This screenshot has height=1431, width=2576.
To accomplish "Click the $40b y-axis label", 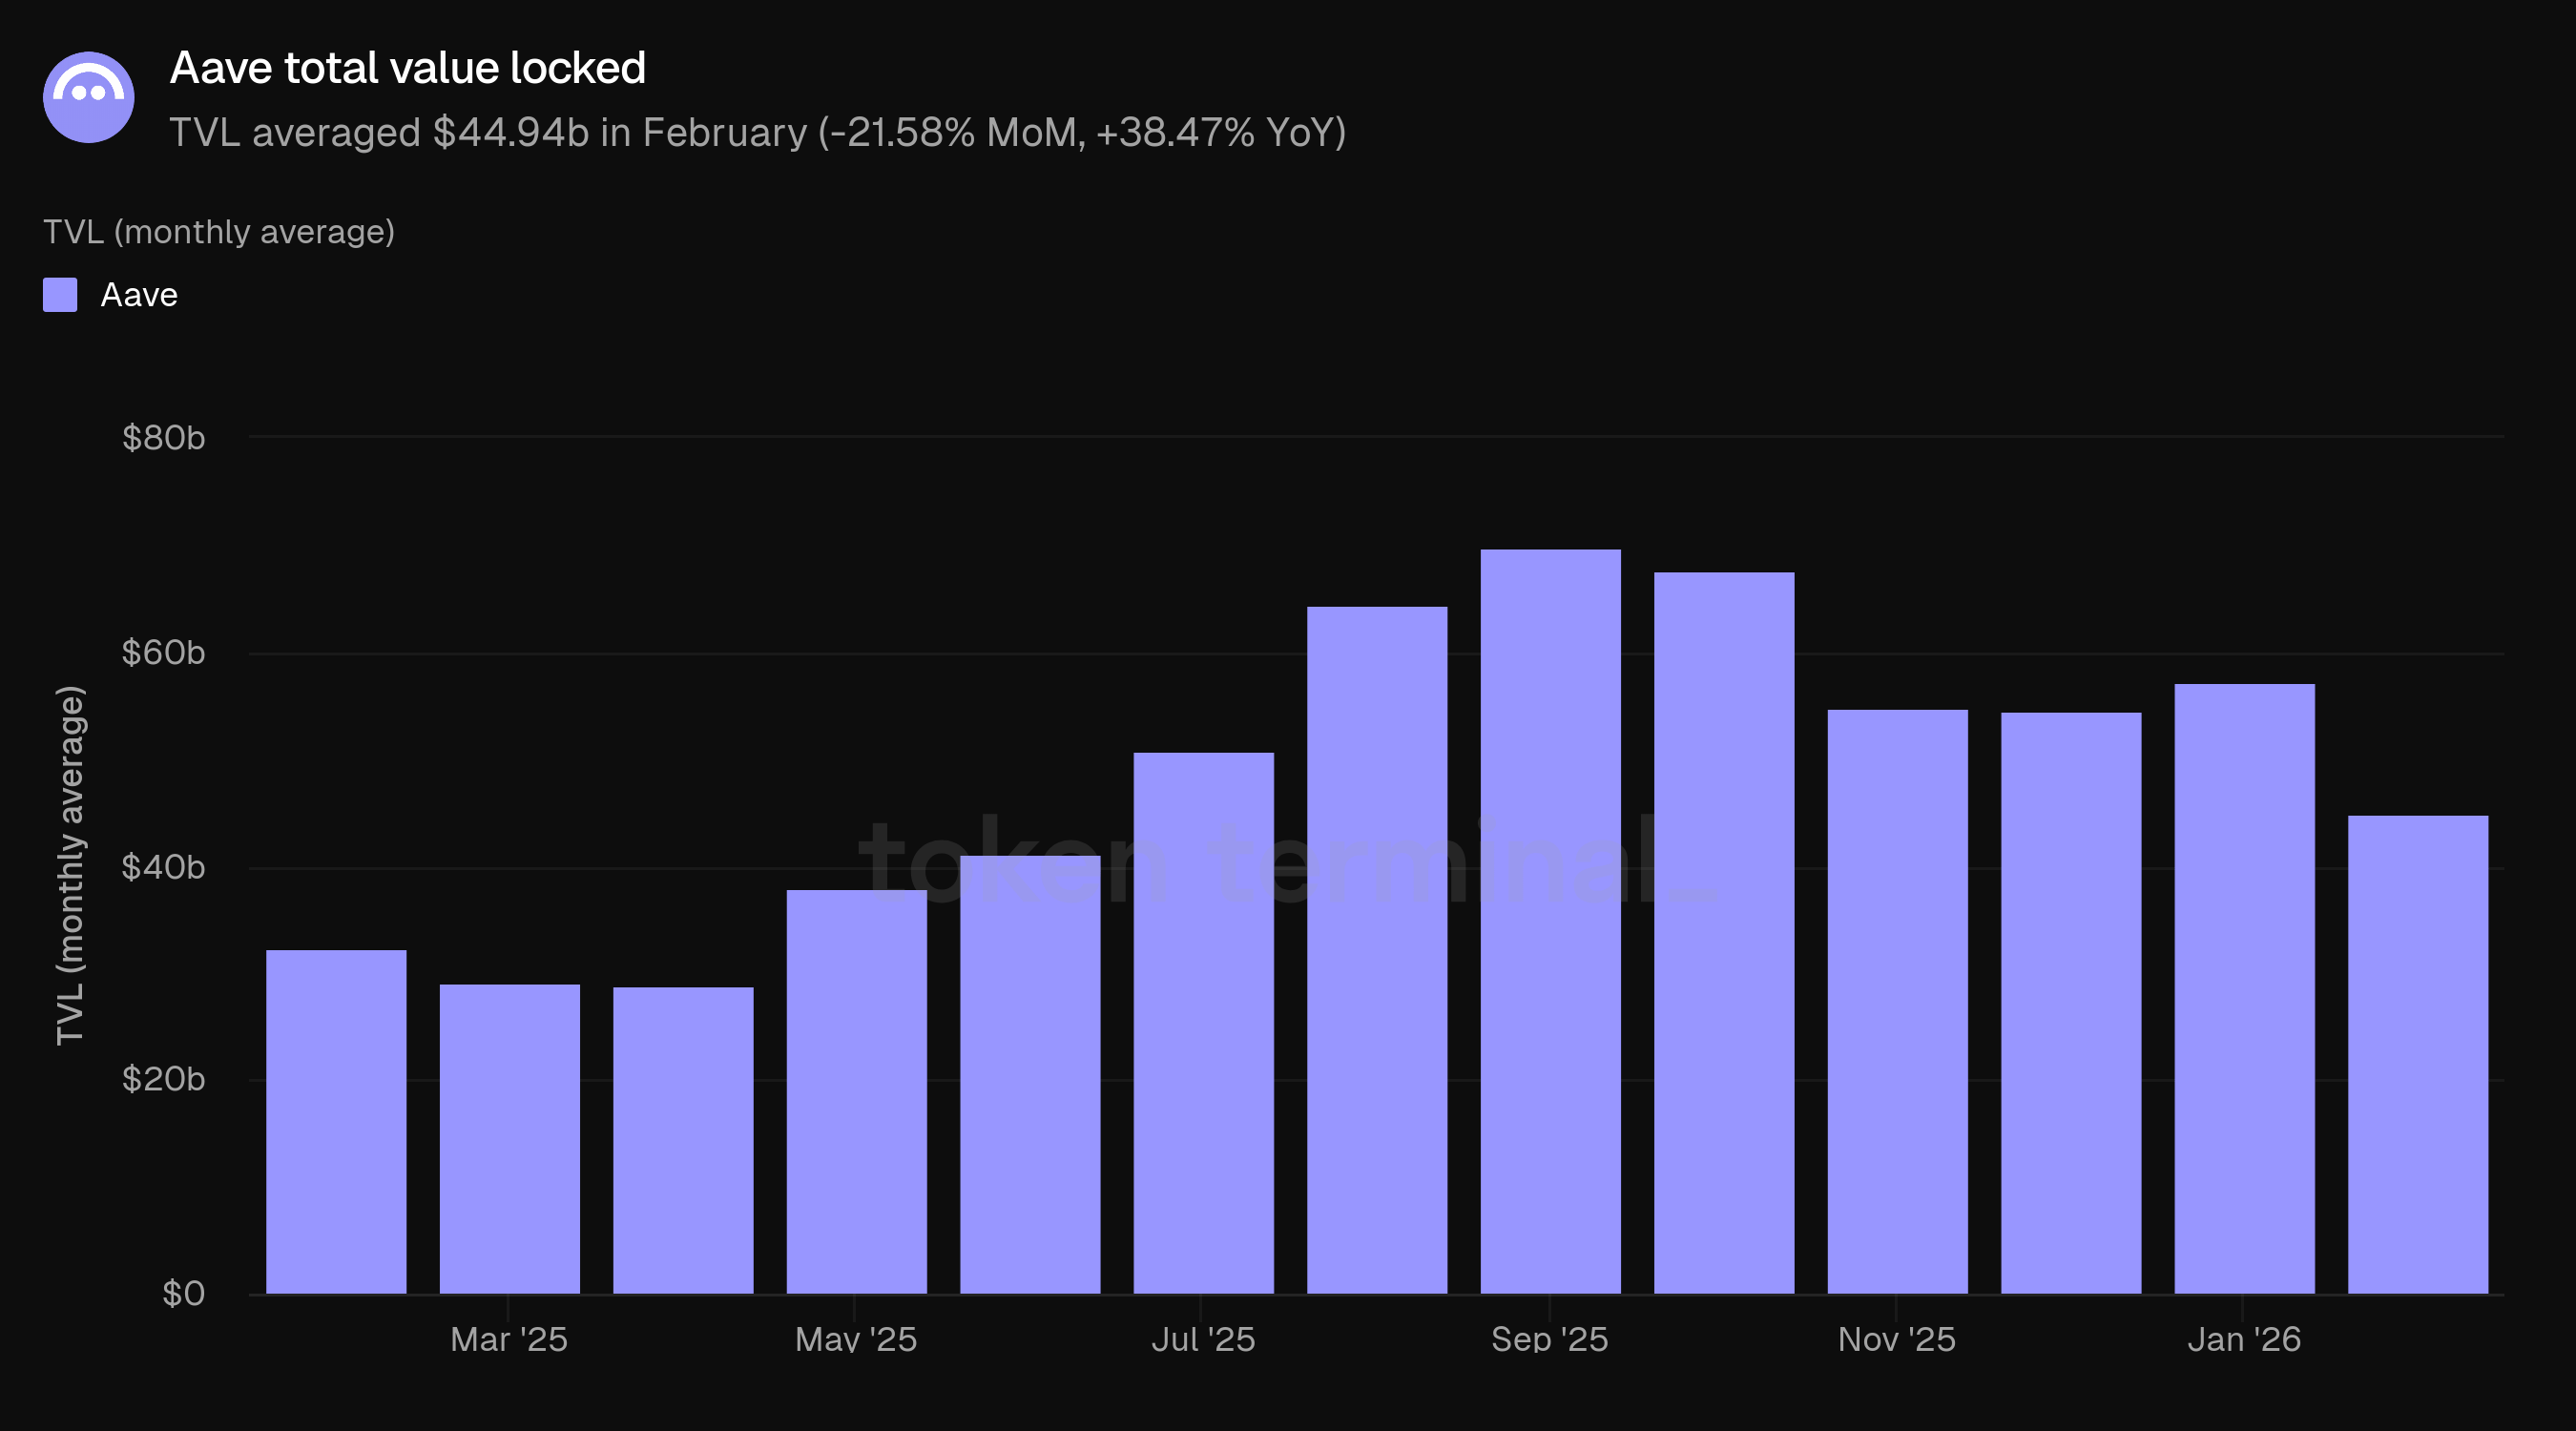I will 163,867.
